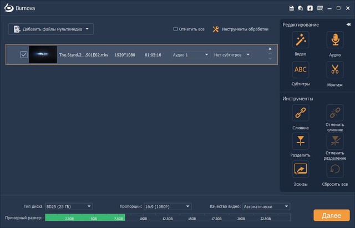355x228 pixels.
Task: Open the Видео editing tool
Action: pyautogui.click(x=300, y=40)
